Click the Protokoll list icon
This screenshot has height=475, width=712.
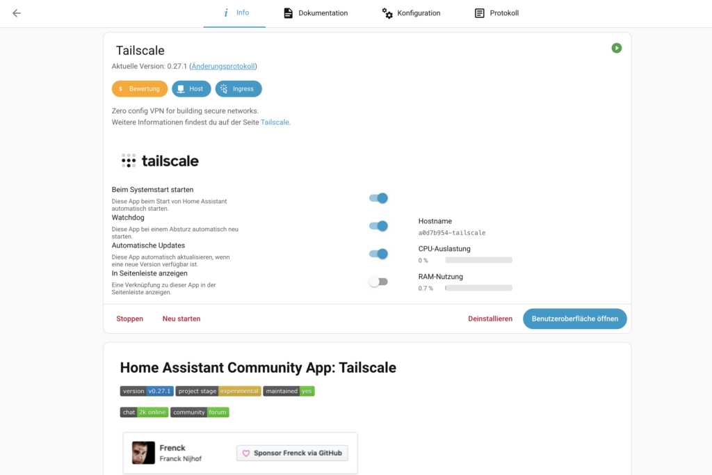click(x=478, y=13)
